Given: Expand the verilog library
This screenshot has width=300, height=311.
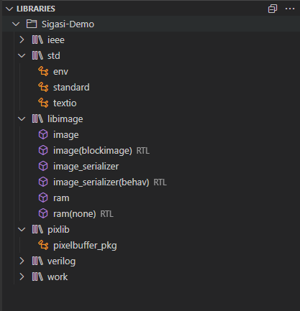Looking at the screenshot, I should pyautogui.click(x=22, y=261).
